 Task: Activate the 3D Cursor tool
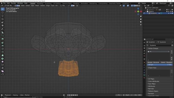(x=2, y=12)
